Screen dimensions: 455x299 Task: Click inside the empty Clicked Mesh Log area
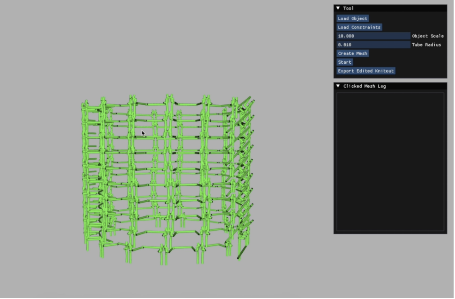[390, 161]
